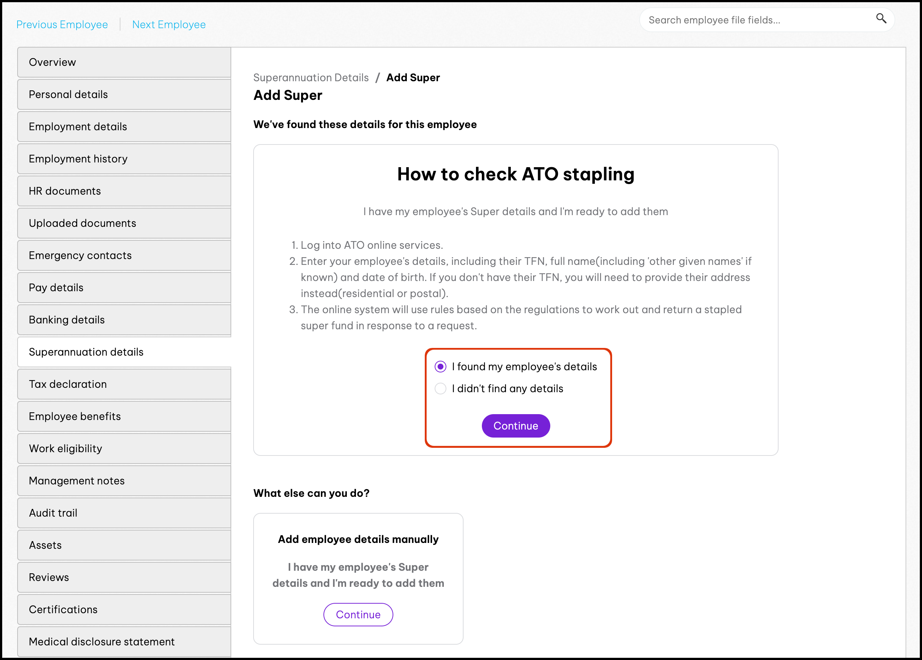Select 'I found my employee's details' radio
This screenshot has width=922, height=660.
[441, 367]
